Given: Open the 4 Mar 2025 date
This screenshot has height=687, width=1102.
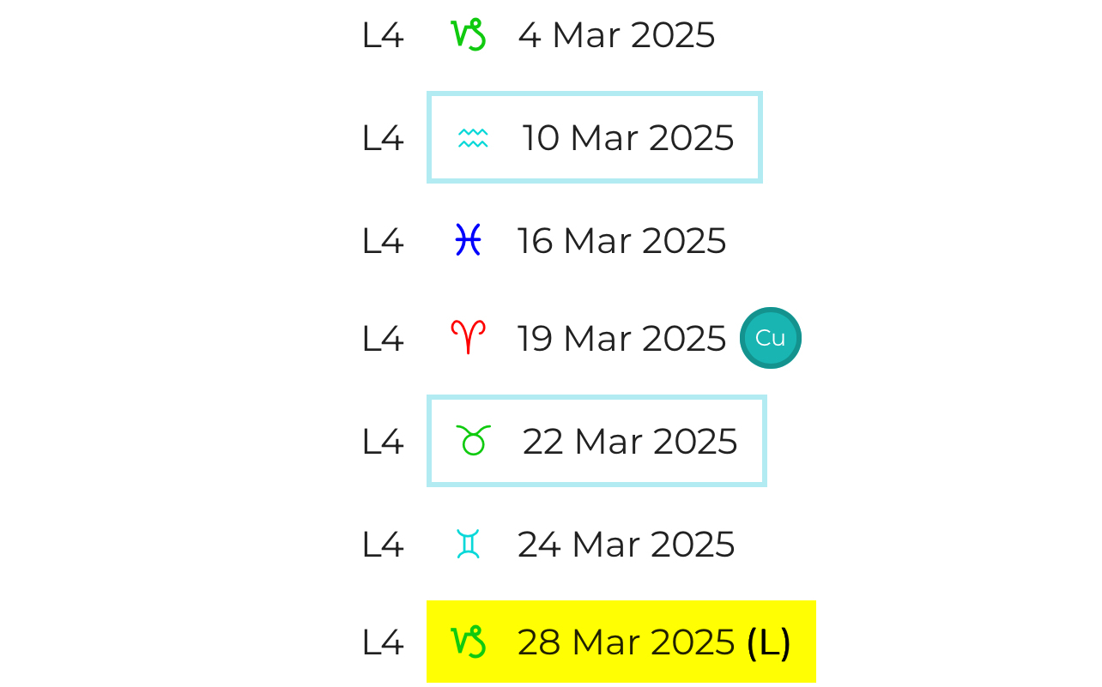Looking at the screenshot, I should click(x=616, y=35).
